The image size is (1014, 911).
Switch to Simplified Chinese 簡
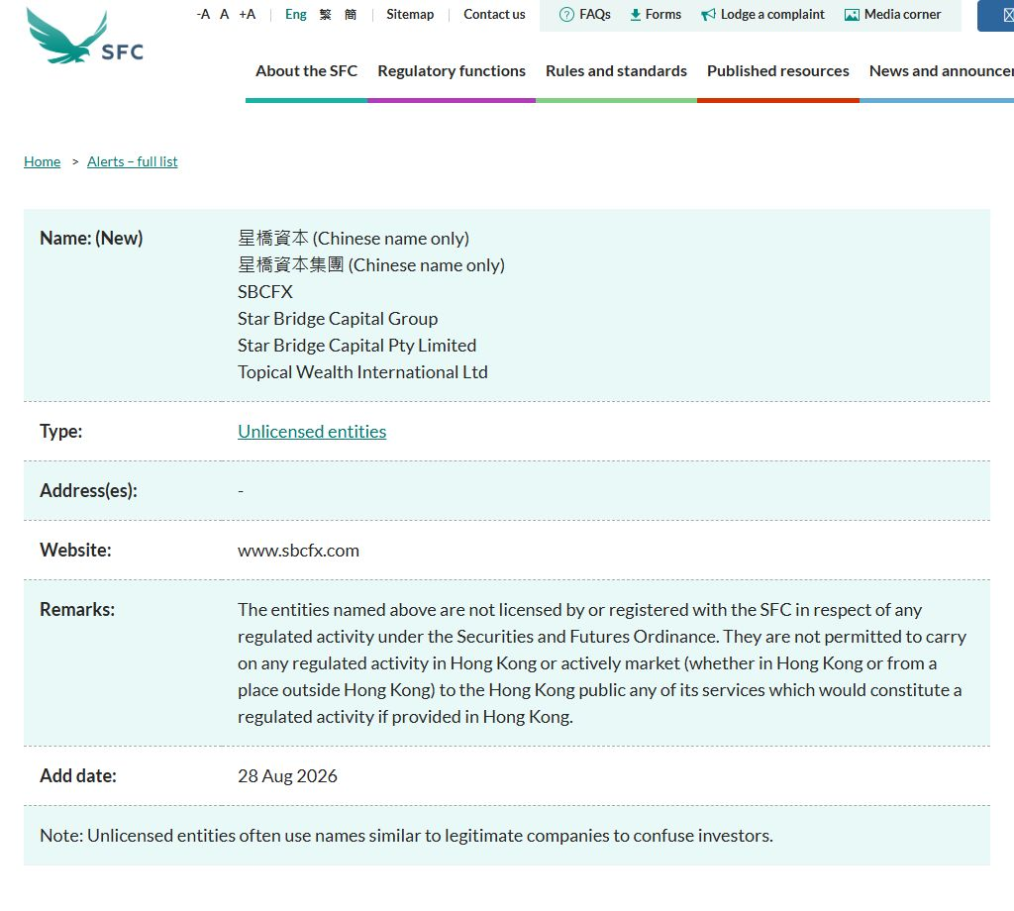click(x=350, y=14)
